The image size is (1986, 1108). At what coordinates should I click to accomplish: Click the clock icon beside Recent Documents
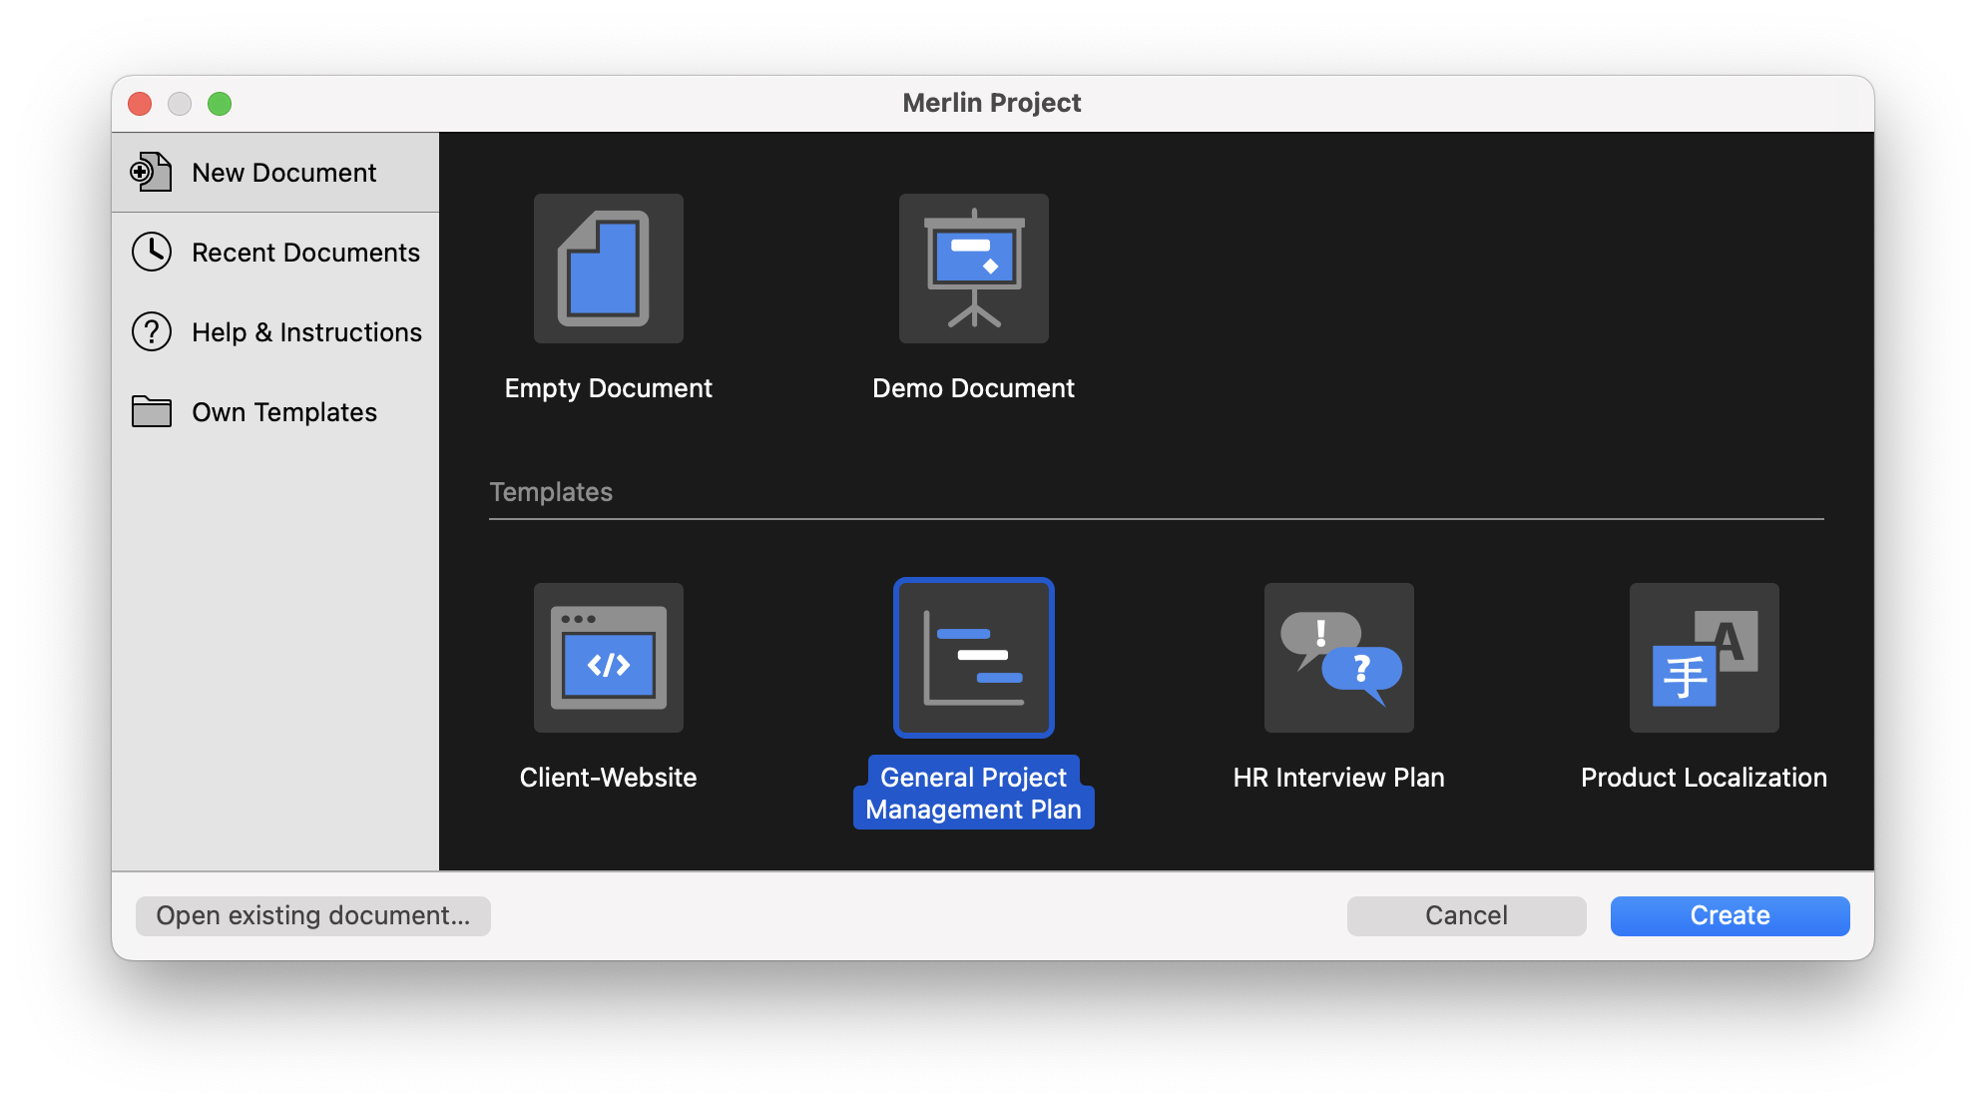(152, 252)
